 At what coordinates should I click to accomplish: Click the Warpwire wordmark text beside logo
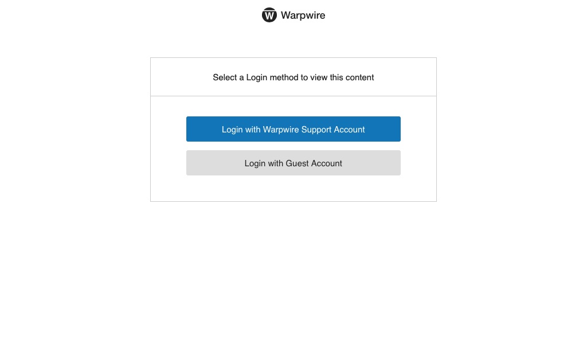303,15
